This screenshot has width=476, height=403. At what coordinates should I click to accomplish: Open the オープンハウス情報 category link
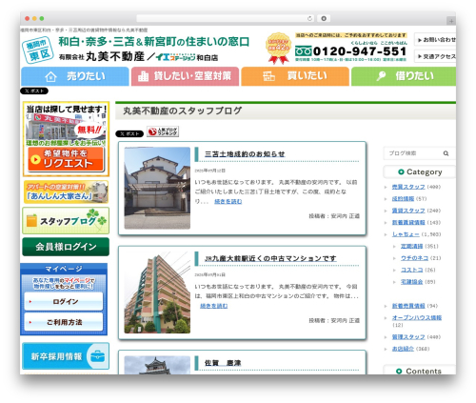click(x=417, y=317)
